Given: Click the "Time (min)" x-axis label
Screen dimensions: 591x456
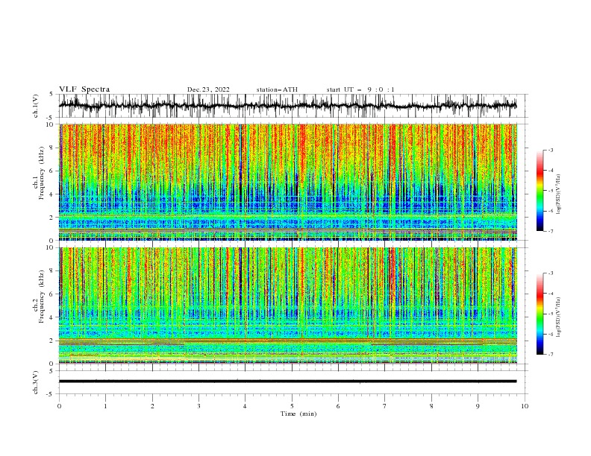Looking at the screenshot, I should click(x=298, y=414).
